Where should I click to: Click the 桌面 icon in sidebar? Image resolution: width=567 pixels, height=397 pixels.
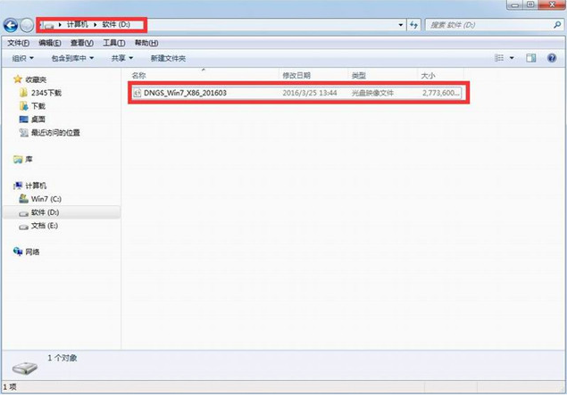(x=23, y=120)
